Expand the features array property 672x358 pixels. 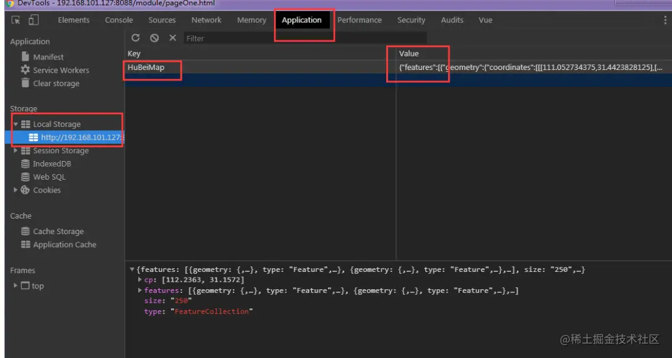(x=139, y=290)
